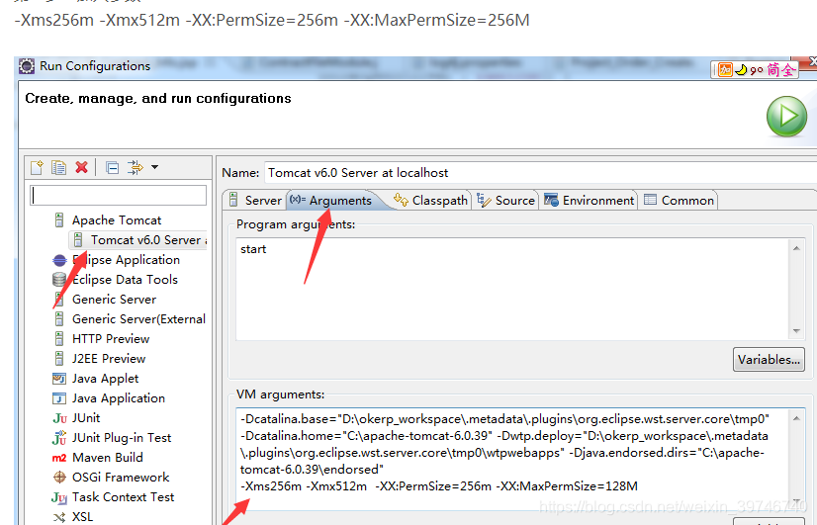Click Variables button under Program arguments
This screenshot has height=525, width=817.
point(769,359)
